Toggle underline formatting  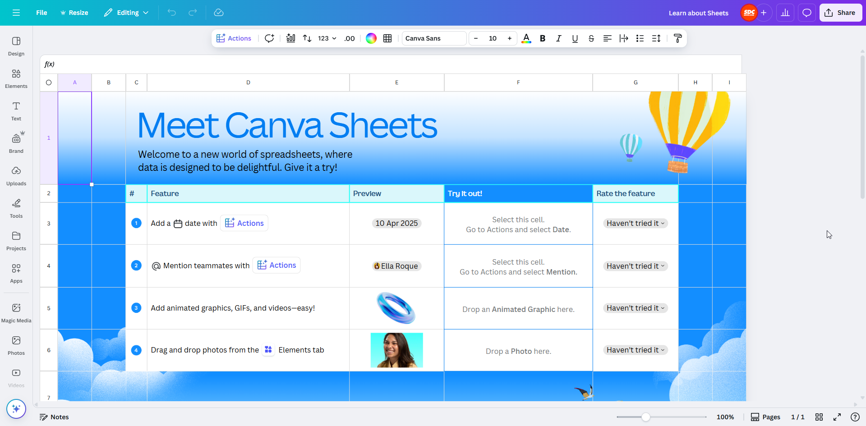[x=575, y=38]
